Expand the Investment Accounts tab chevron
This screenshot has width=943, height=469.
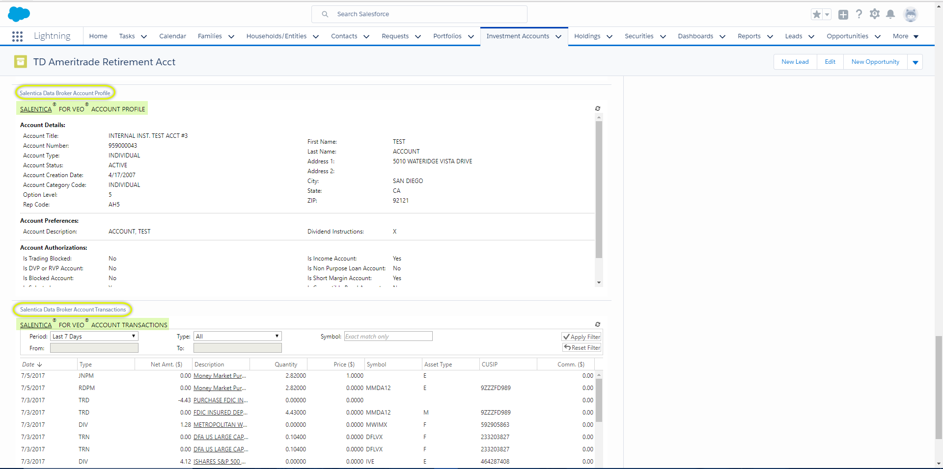point(558,37)
